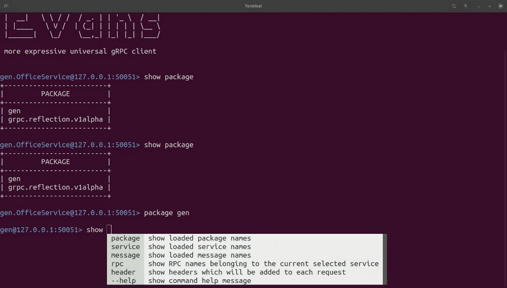Click description 'show command help message'
This screenshot has width=507, height=288.
pyautogui.click(x=199, y=281)
